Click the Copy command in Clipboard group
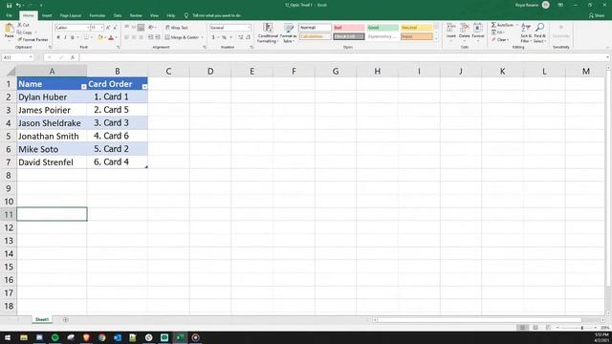The width and height of the screenshot is (612, 344). point(25,32)
